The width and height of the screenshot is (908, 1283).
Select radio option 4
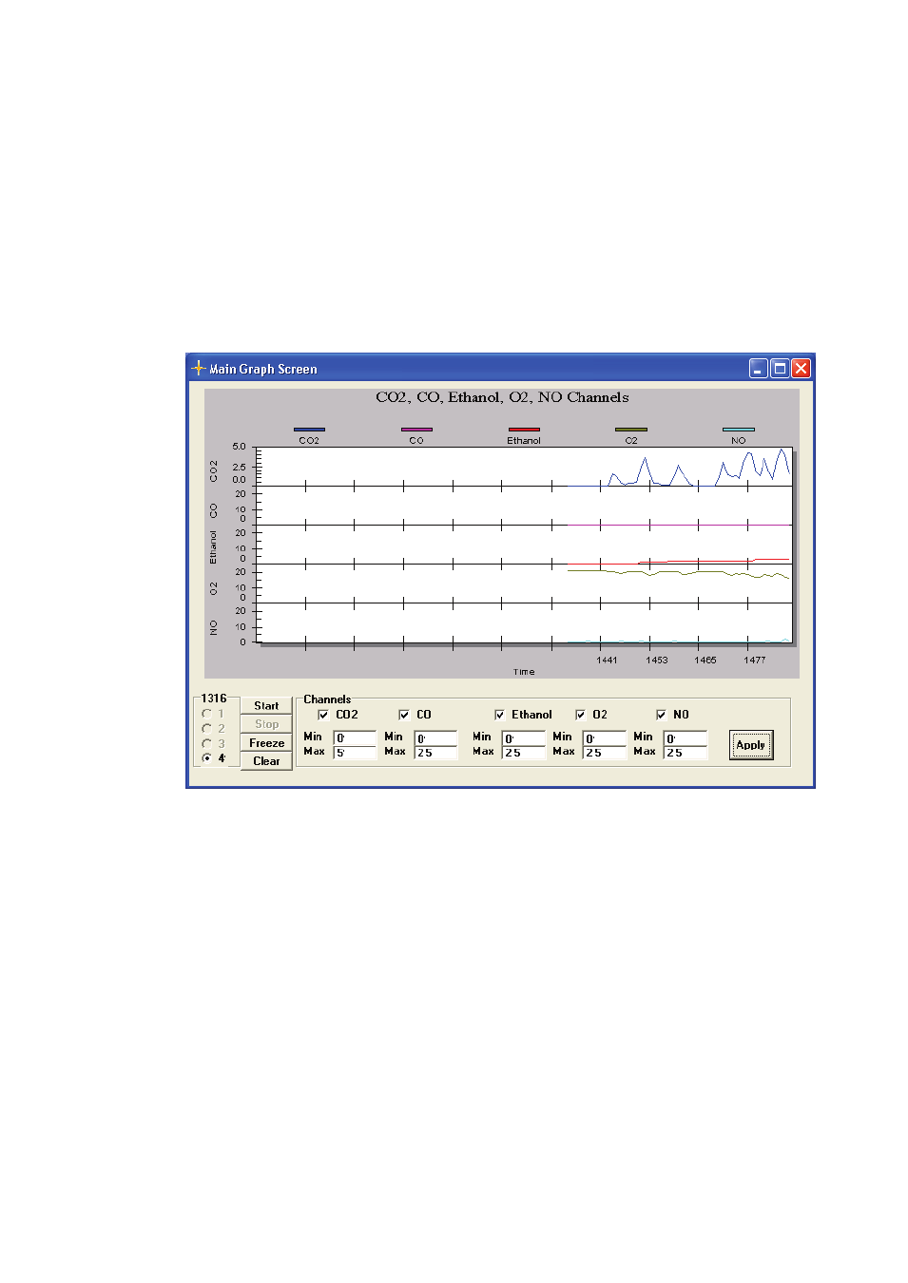point(206,758)
